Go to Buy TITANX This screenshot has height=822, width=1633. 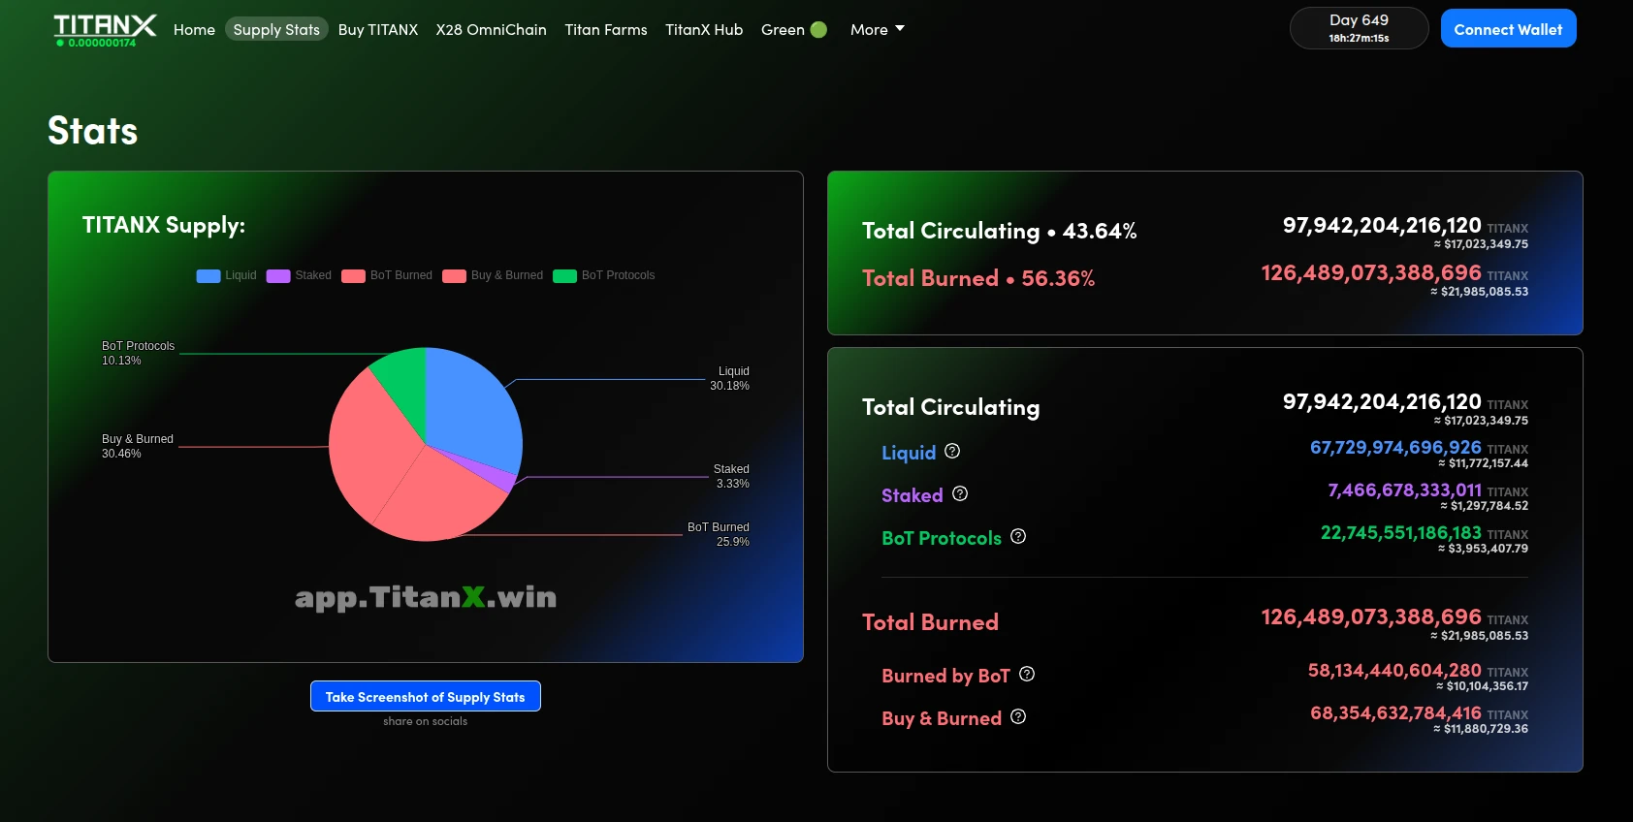pyautogui.click(x=378, y=30)
